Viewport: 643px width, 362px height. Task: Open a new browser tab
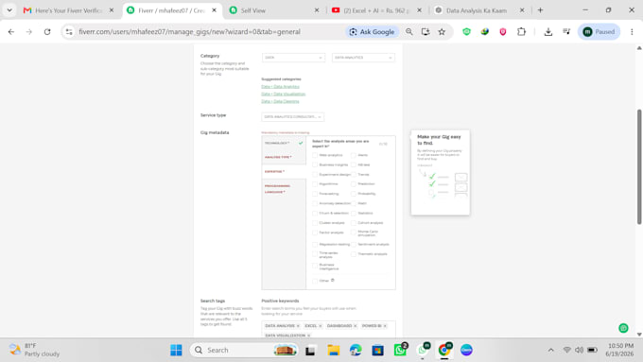540,10
